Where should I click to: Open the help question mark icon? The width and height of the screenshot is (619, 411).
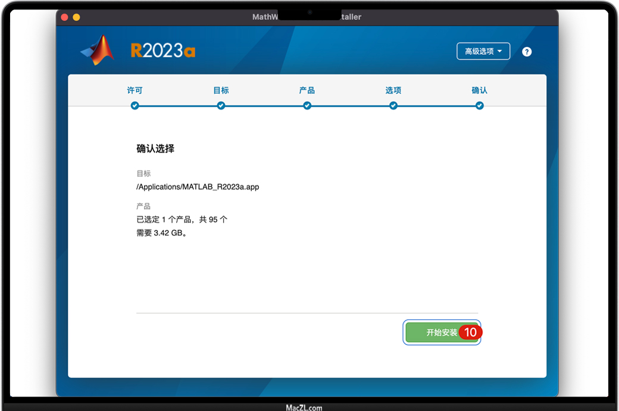[x=527, y=52]
